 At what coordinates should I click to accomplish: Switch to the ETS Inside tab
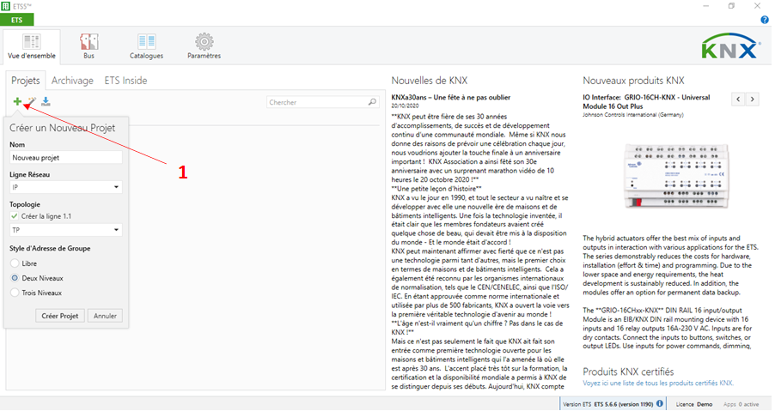125,81
